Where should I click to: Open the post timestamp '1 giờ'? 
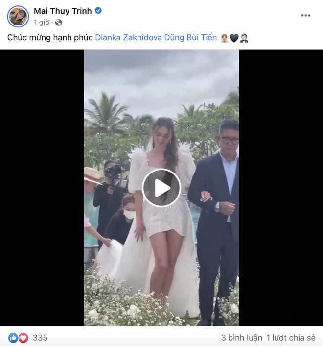(42, 22)
